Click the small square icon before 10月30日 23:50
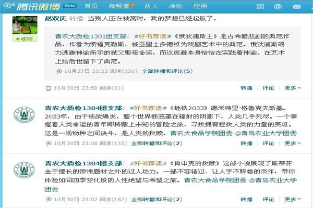313x208 pixels. point(49,88)
